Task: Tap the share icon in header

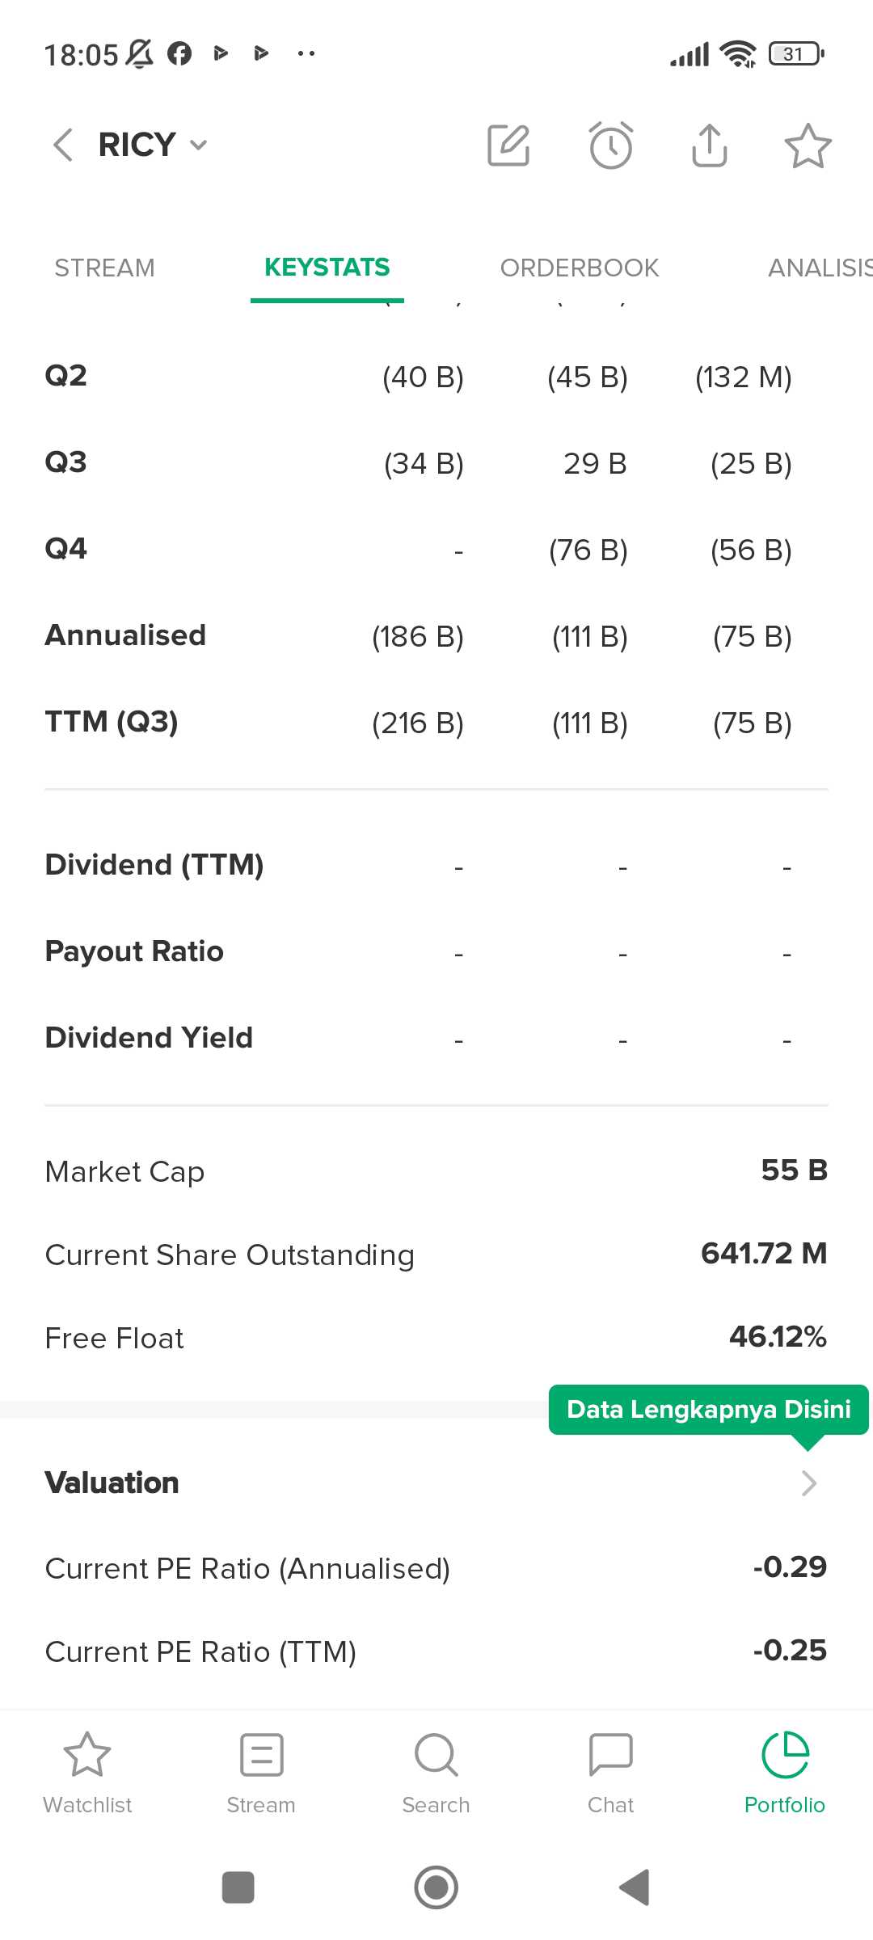Action: click(x=710, y=145)
